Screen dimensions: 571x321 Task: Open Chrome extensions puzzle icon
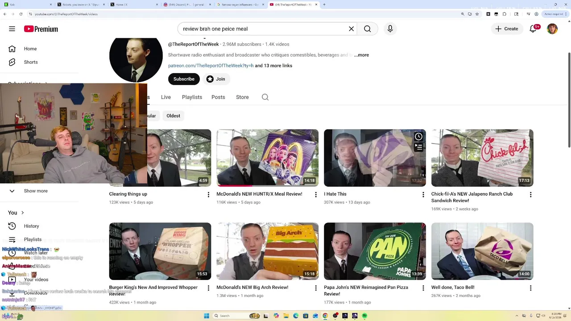point(505,14)
